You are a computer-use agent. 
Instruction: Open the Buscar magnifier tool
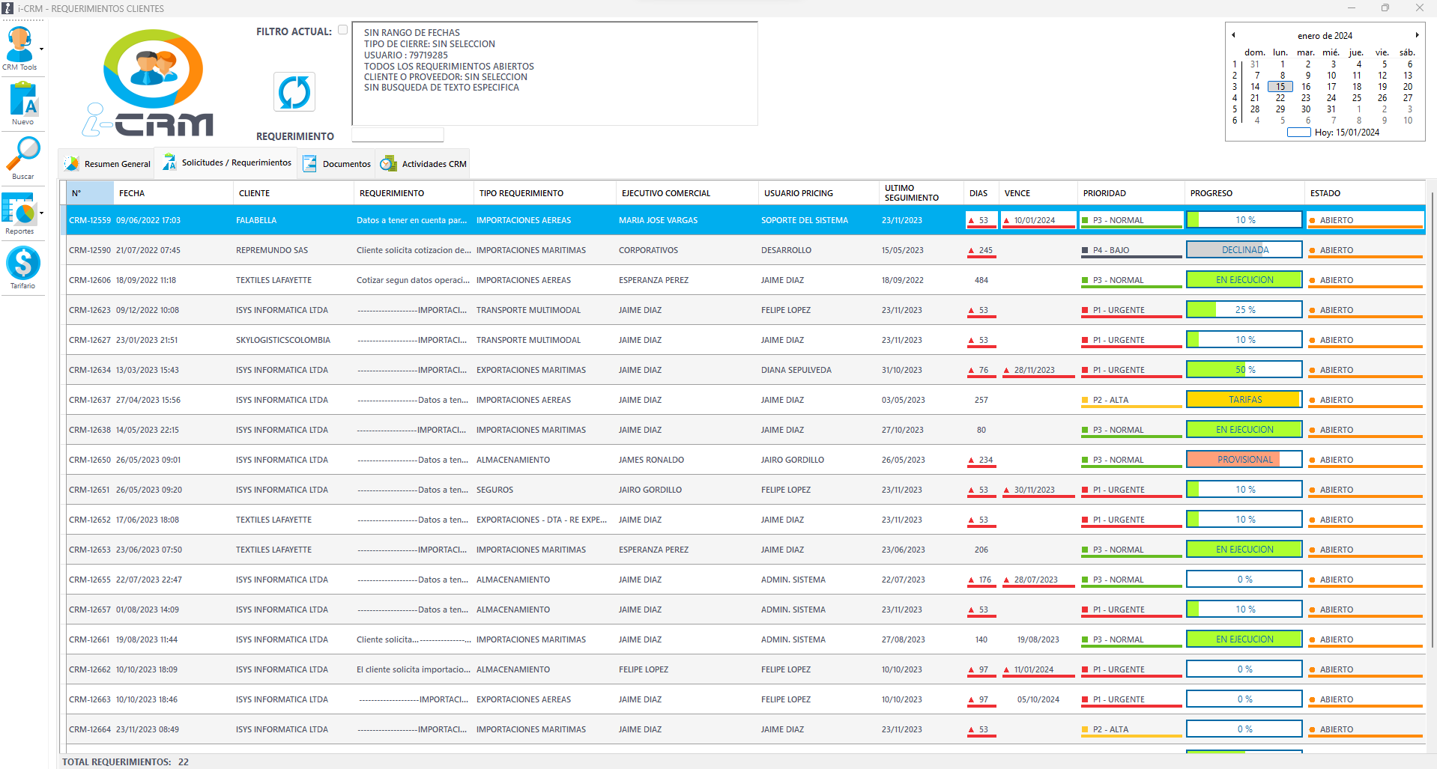click(x=23, y=154)
